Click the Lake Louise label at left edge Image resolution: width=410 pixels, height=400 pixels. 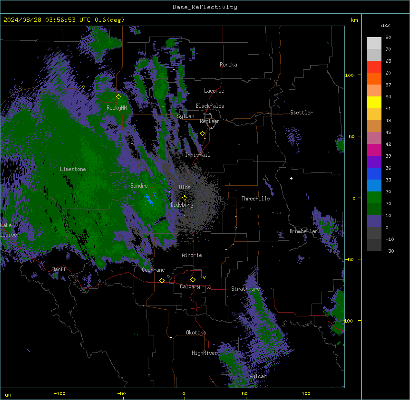[x=8, y=230]
